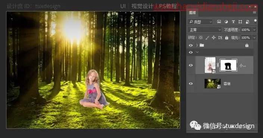
Task: Lock position move icon
Action: [x=213, y=38]
